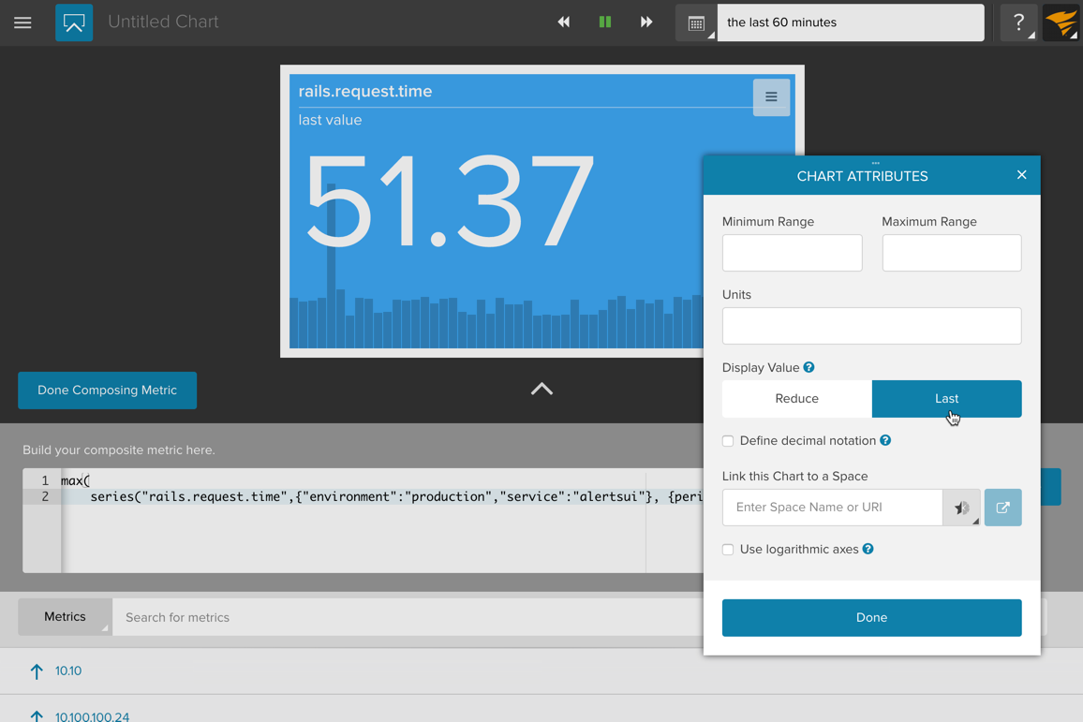This screenshot has width=1083, height=722.
Task: Enable Define decimal notation checkbox
Action: point(728,441)
